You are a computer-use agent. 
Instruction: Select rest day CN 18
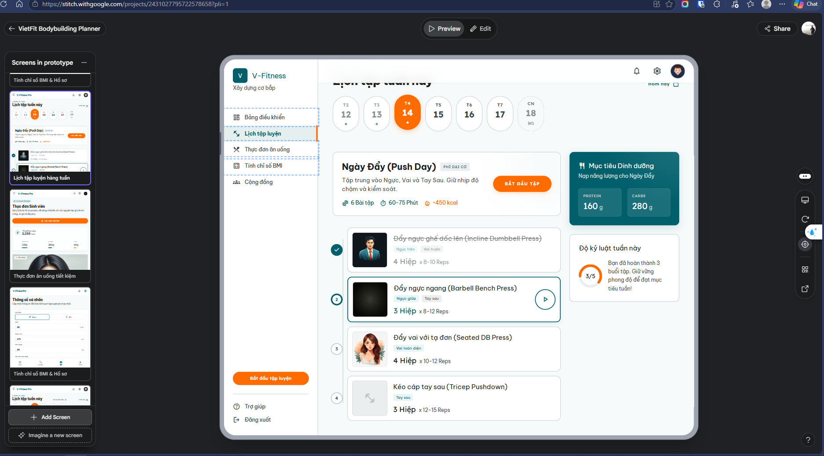point(531,114)
